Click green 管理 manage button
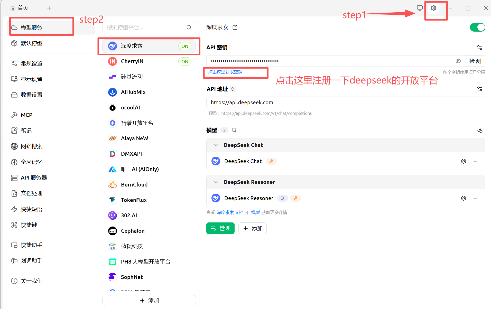Viewport: 491px width, 309px height. (220, 228)
